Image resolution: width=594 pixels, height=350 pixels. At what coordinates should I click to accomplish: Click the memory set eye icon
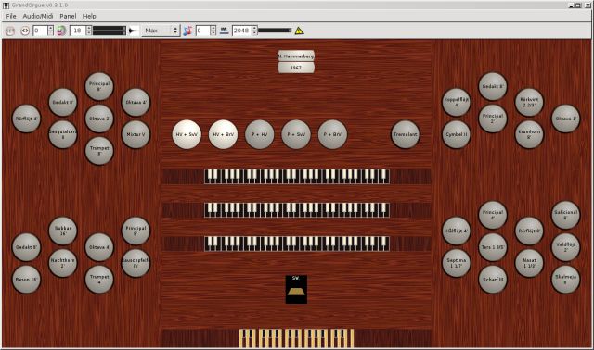[x=25, y=31]
